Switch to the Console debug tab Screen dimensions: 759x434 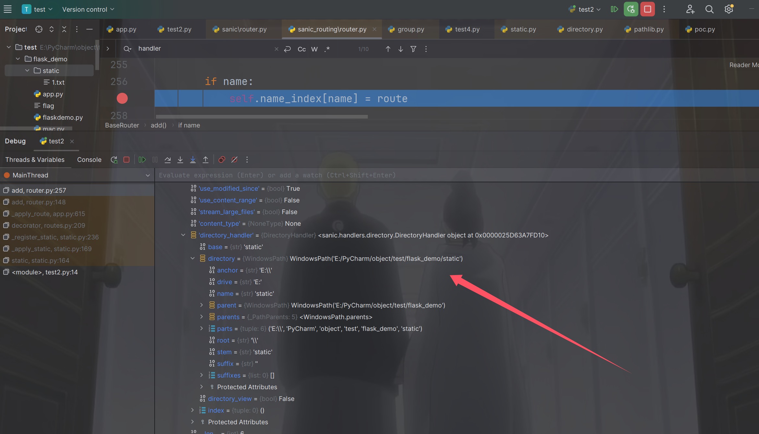tap(89, 160)
